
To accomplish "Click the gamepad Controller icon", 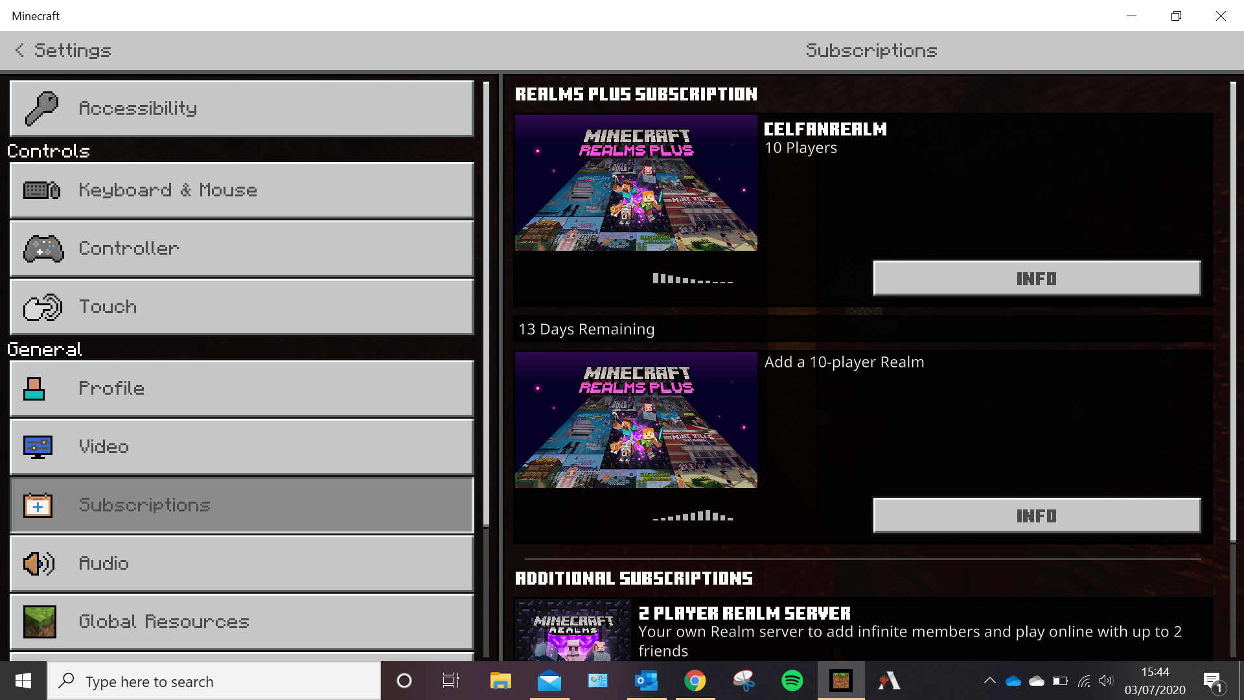I will coord(43,249).
